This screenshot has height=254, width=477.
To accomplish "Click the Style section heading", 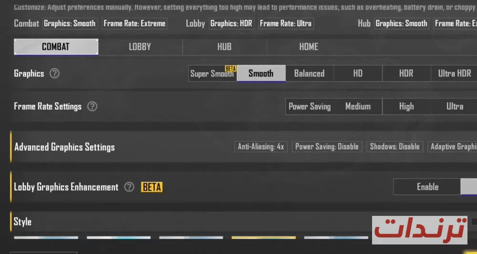I will coord(22,222).
